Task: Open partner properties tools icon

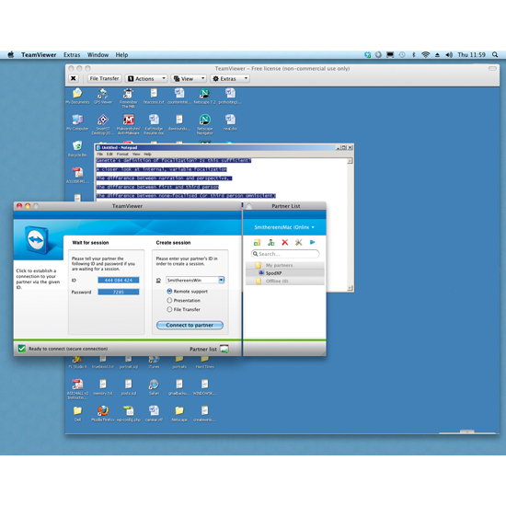Action: click(x=298, y=242)
